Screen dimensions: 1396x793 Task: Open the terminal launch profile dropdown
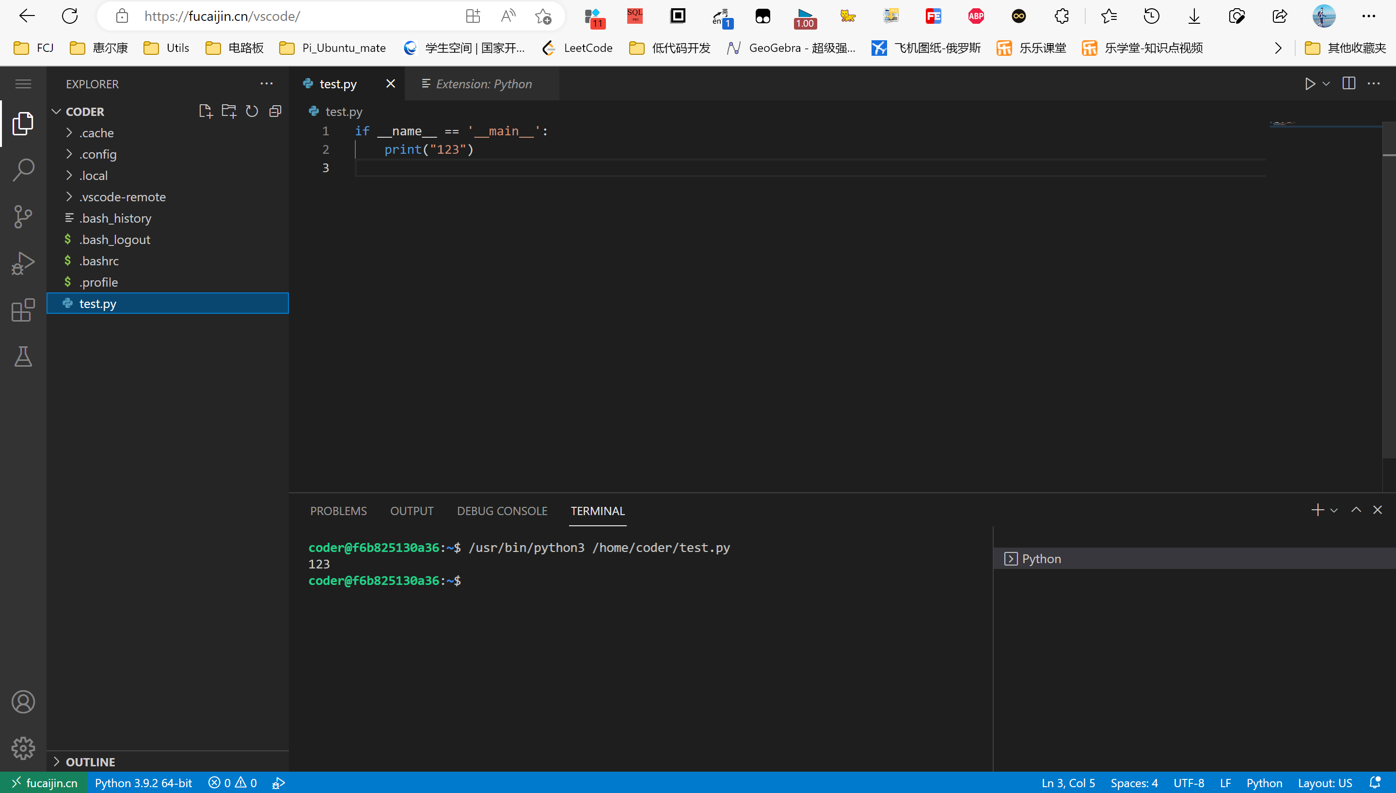coord(1333,510)
